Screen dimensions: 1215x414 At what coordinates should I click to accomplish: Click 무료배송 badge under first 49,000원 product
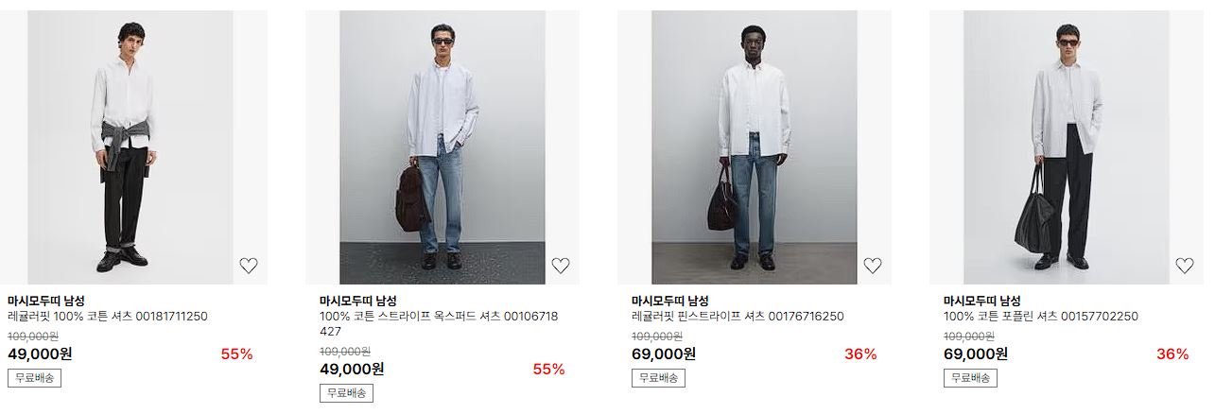34,378
